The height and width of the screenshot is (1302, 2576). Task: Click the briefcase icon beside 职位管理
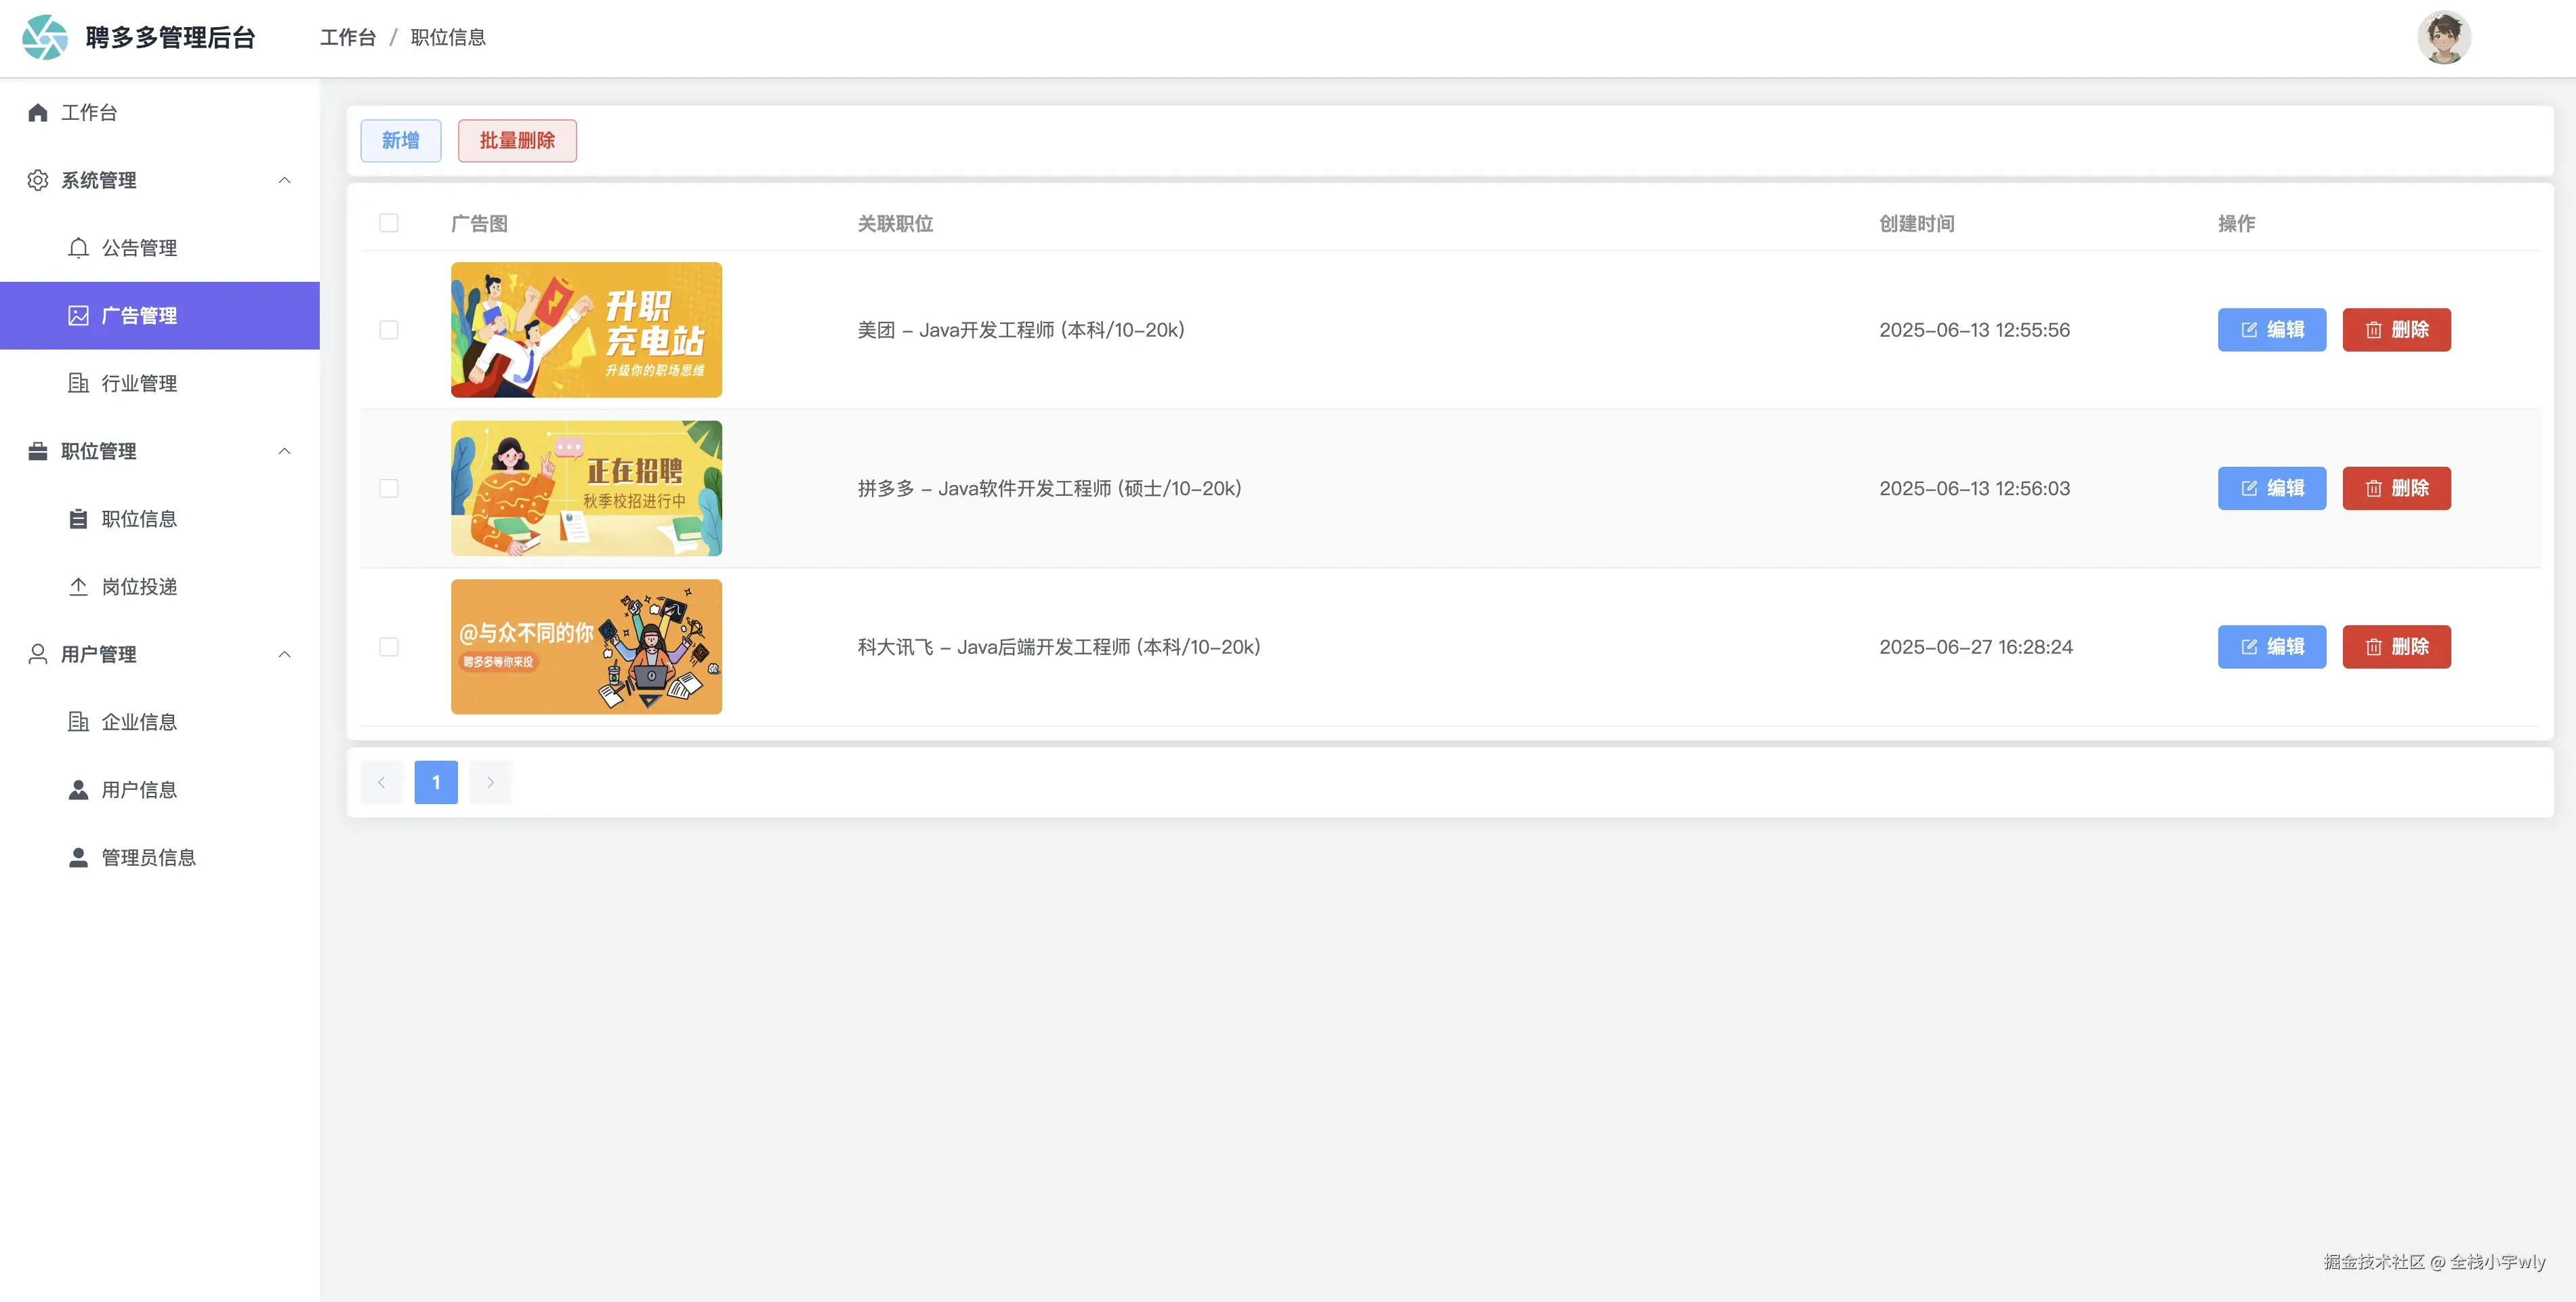coord(38,451)
